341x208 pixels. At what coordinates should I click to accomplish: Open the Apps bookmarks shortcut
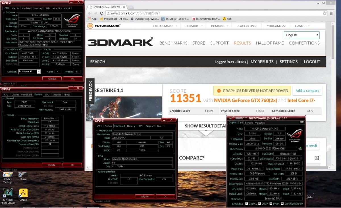coord(93,19)
